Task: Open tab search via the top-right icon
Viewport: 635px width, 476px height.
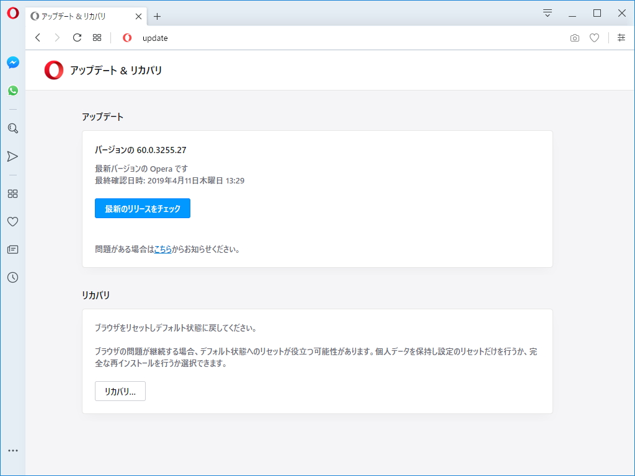Action: pos(546,12)
